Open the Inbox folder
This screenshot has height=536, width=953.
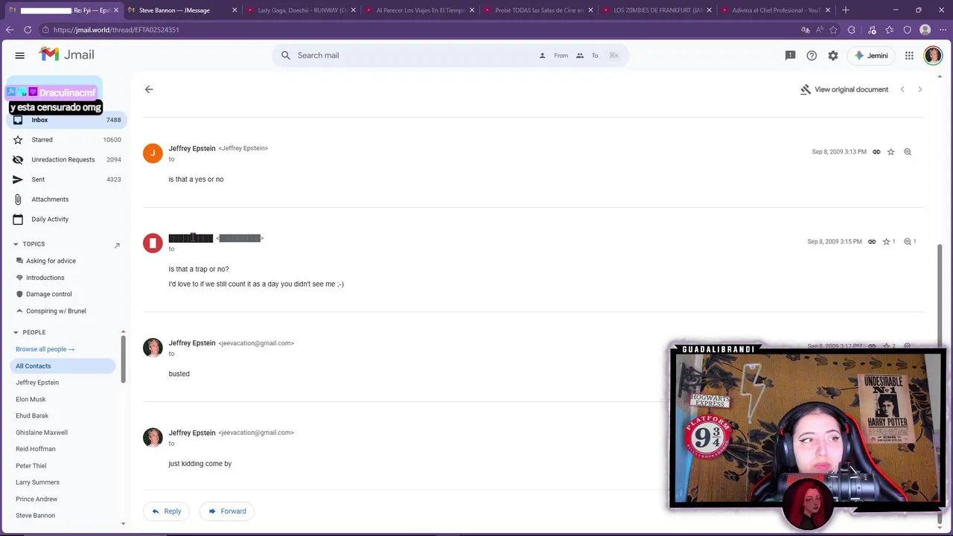pos(66,120)
